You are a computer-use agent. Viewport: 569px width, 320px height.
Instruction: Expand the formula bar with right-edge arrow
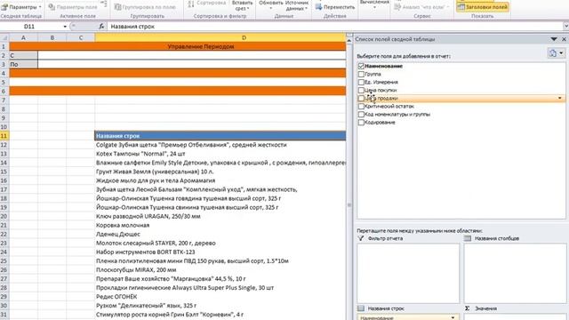tap(565, 26)
